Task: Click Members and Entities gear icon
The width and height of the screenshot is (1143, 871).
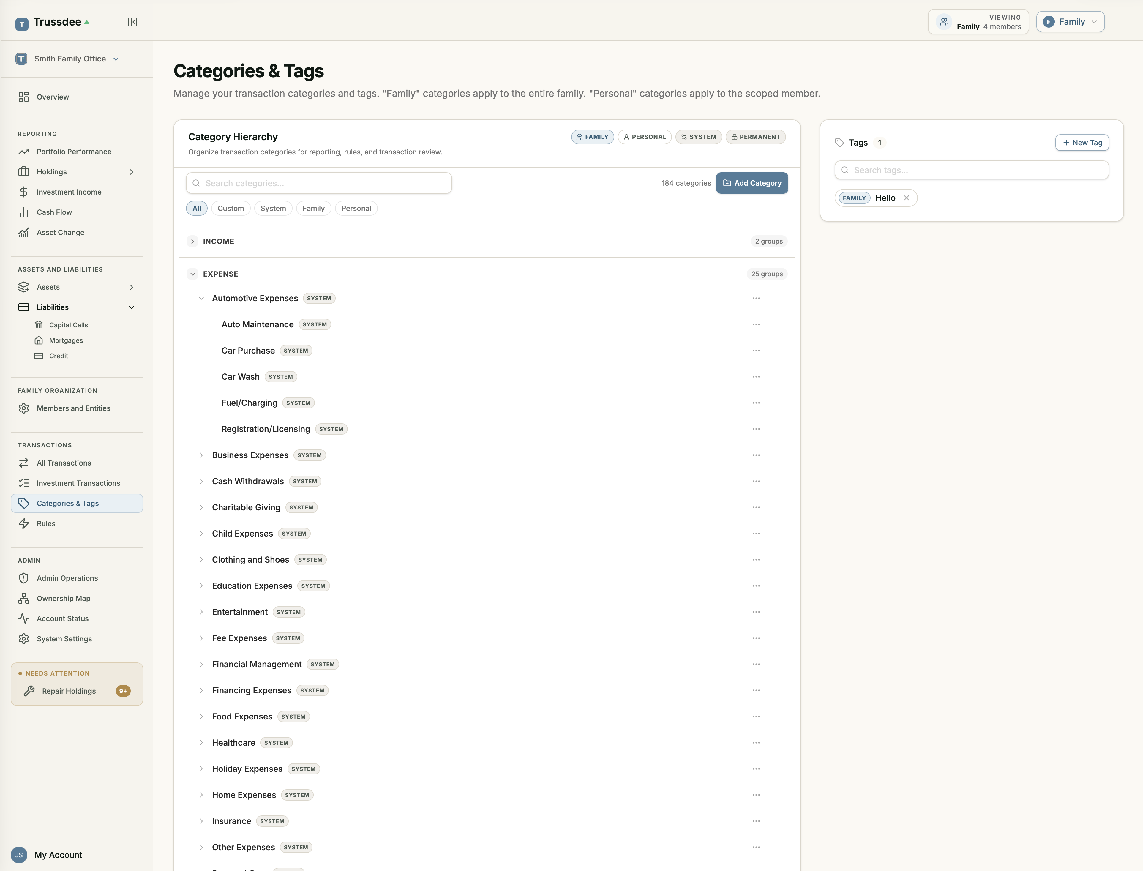Action: point(24,408)
